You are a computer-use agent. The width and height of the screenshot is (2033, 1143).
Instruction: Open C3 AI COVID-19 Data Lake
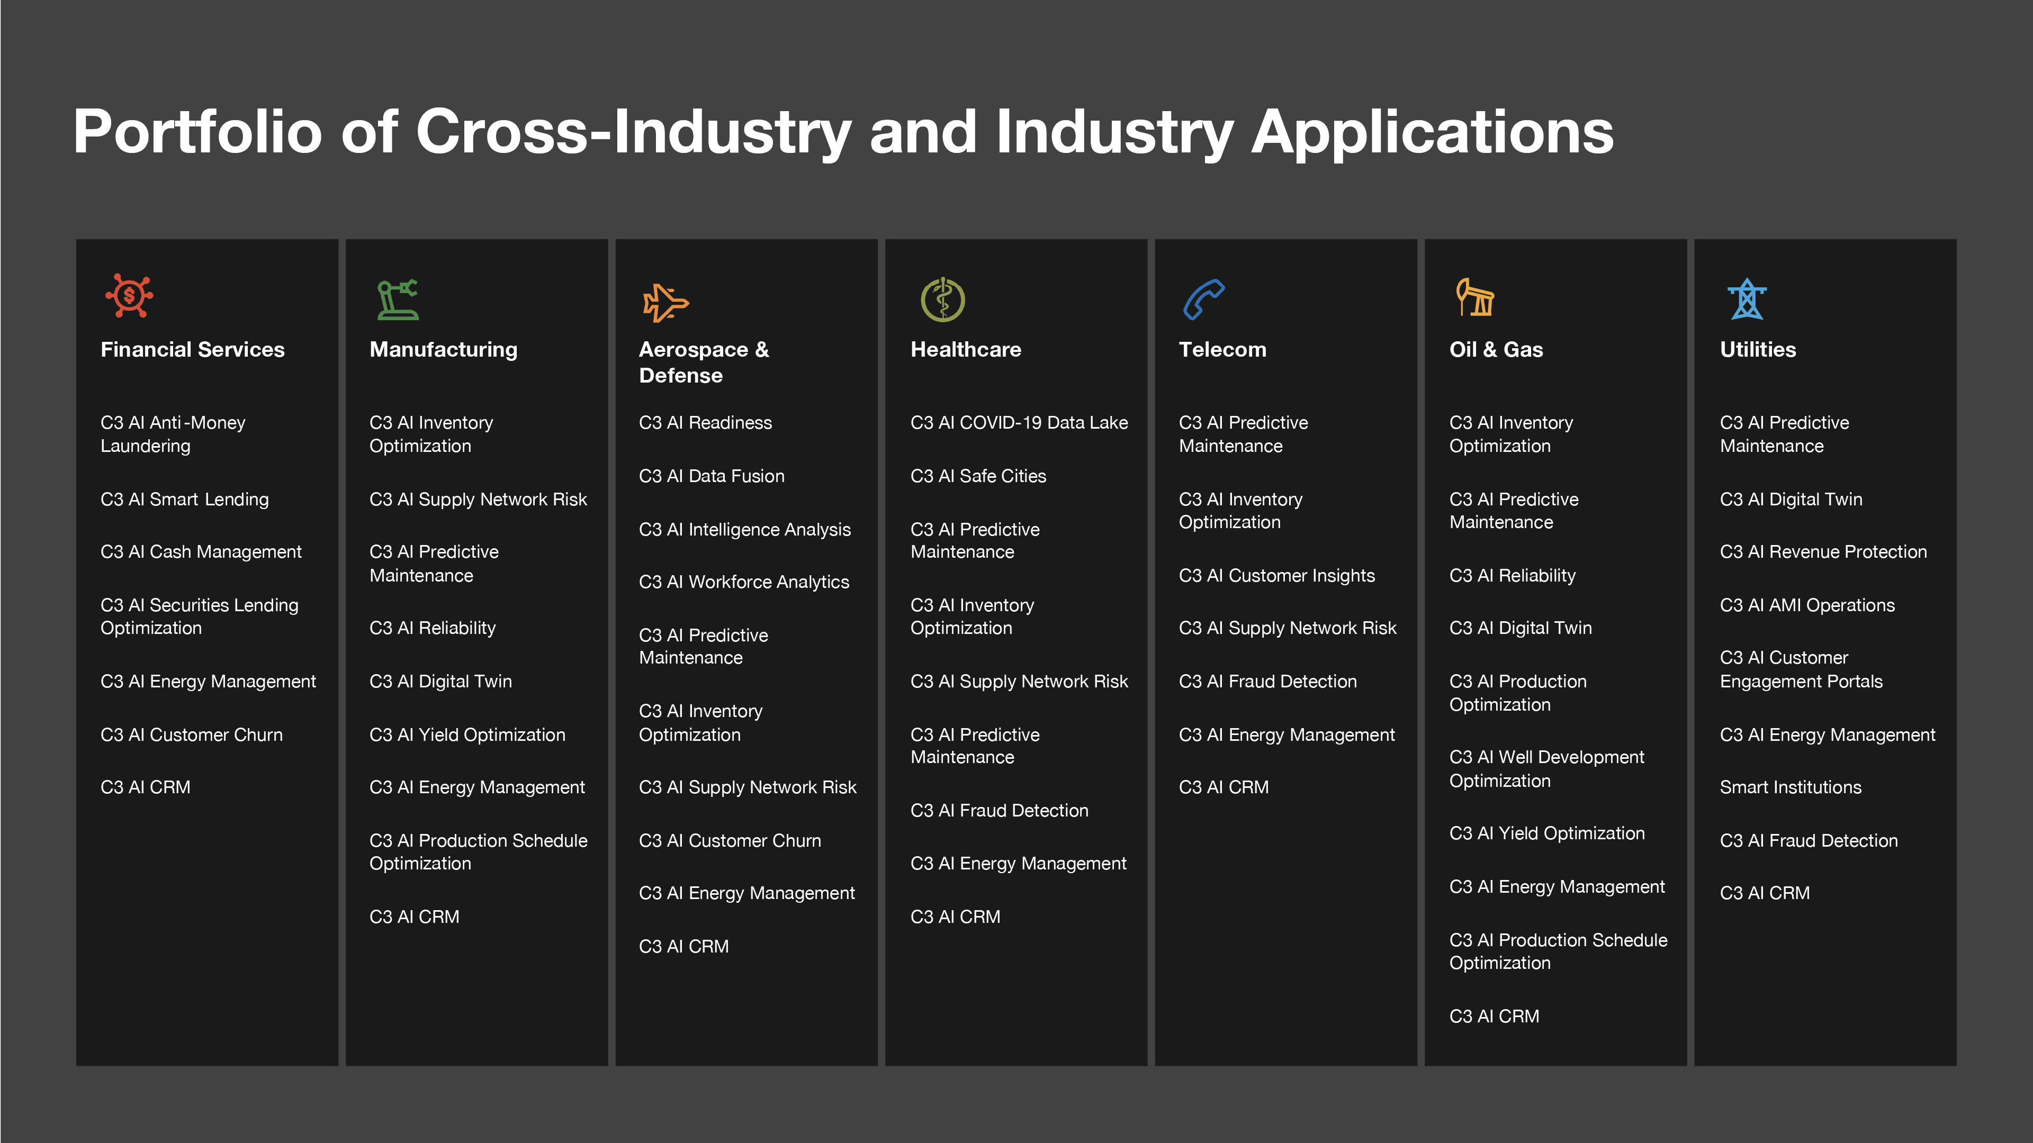pyautogui.click(x=1018, y=423)
